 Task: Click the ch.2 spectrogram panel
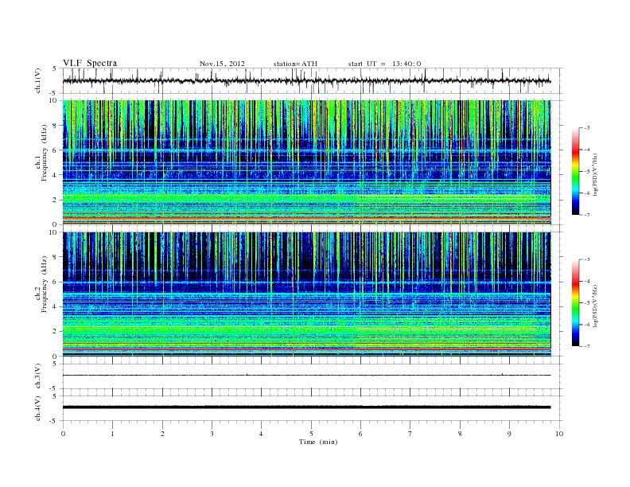tap(306, 294)
